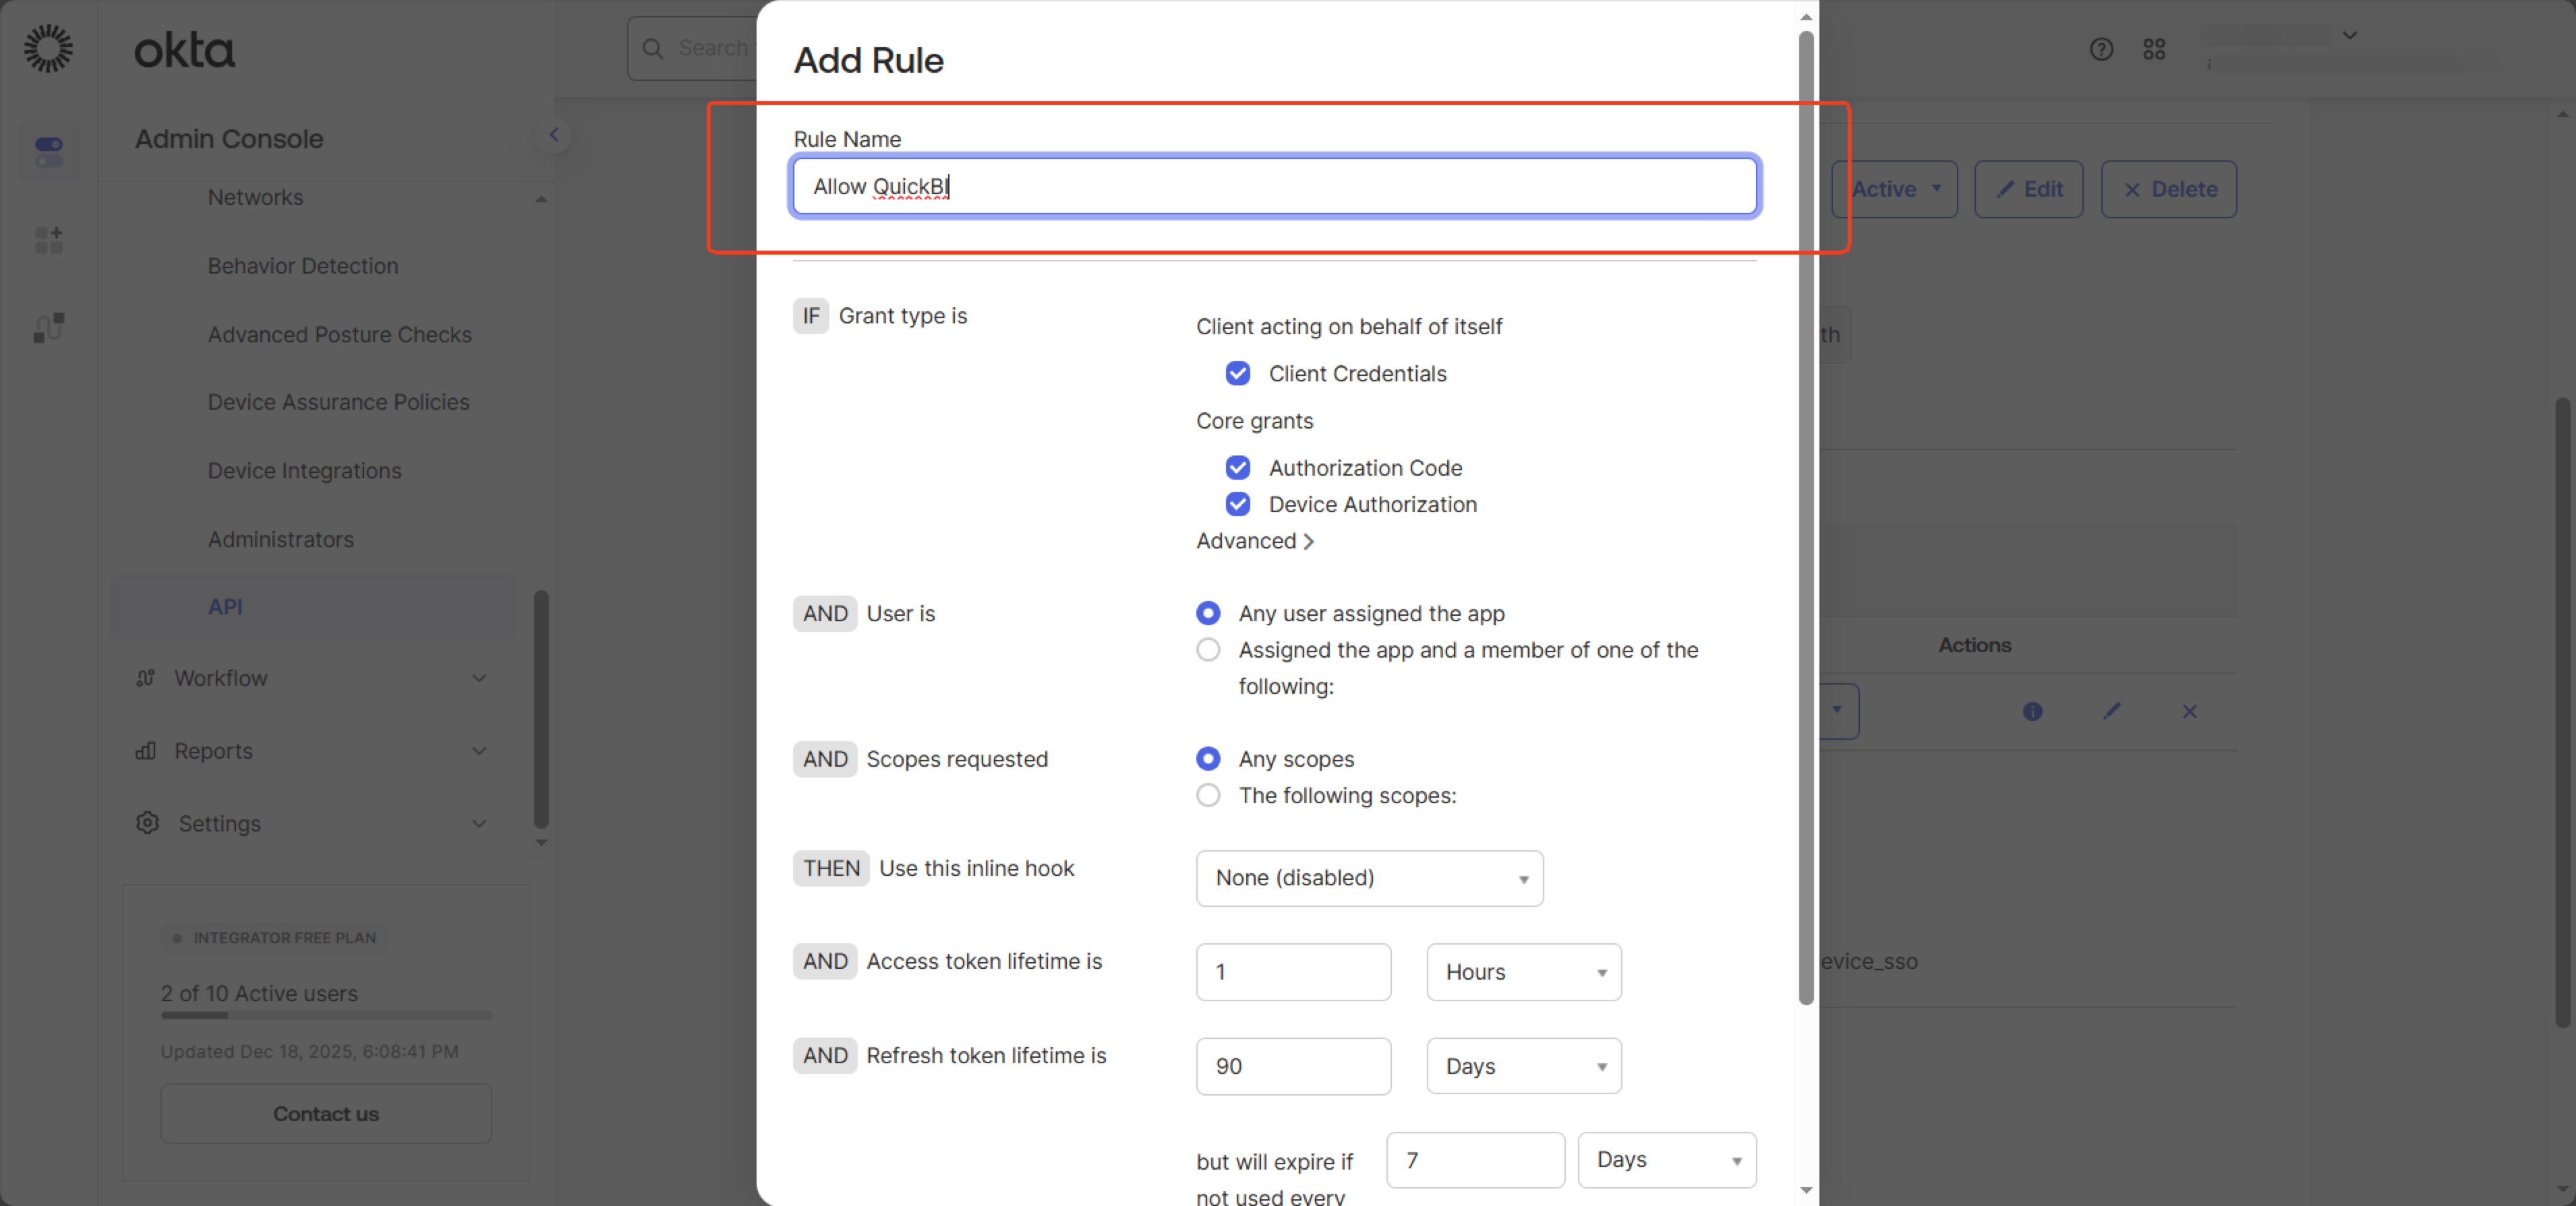Uncheck the Device Authorization checkbox
2576x1206 pixels.
pos(1237,505)
